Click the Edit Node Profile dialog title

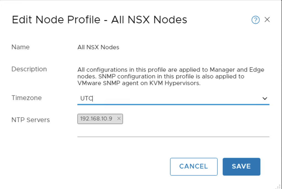pos(100,20)
